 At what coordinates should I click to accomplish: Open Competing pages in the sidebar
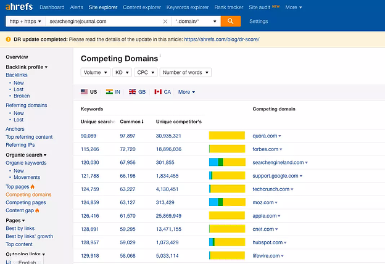pos(26,202)
